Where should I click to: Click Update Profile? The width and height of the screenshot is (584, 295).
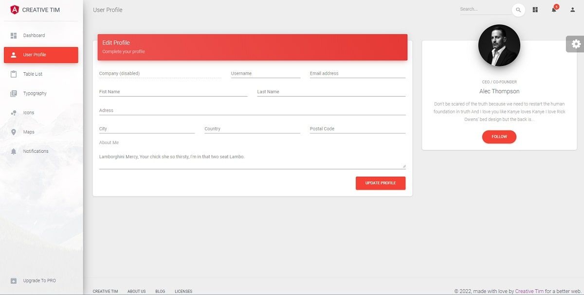point(381,183)
